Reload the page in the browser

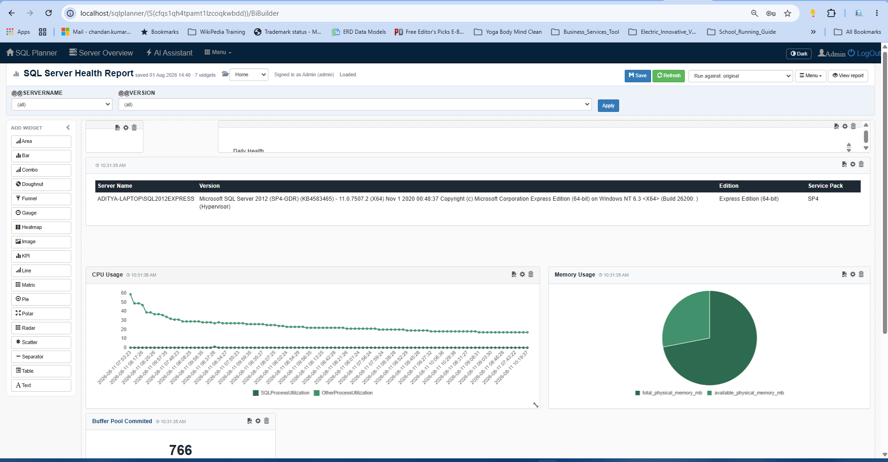pyautogui.click(x=49, y=13)
